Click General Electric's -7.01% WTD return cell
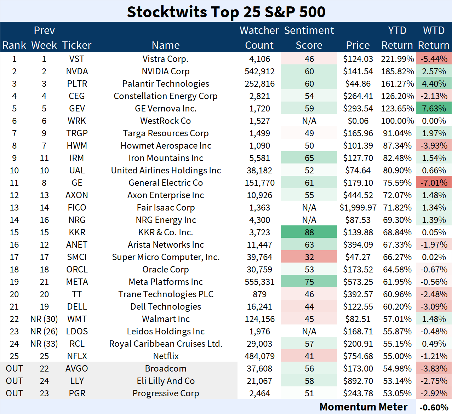This screenshot has height=414, width=452. click(434, 183)
